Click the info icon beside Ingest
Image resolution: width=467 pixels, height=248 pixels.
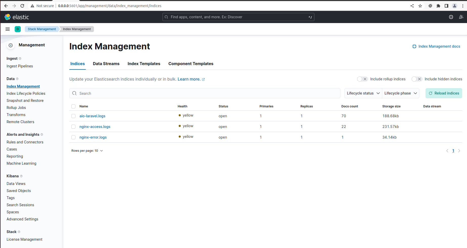(x=20, y=59)
